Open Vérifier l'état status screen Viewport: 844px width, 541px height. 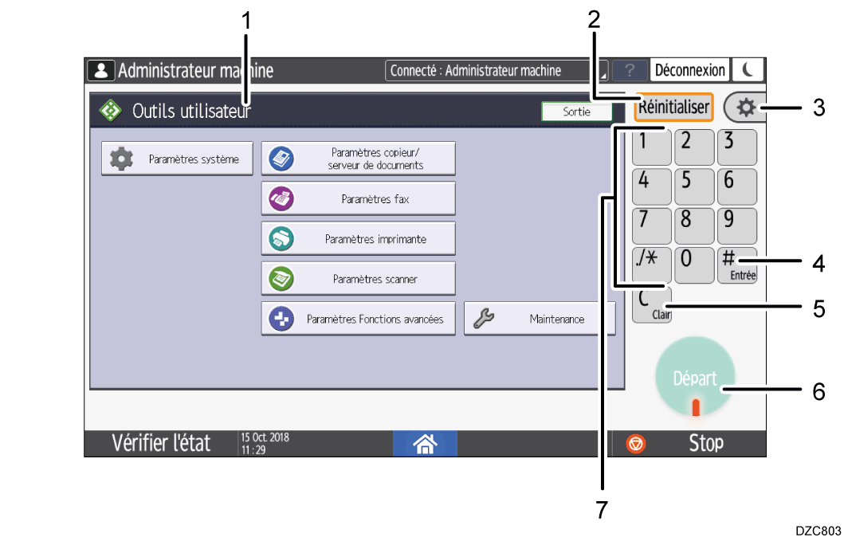click(160, 443)
